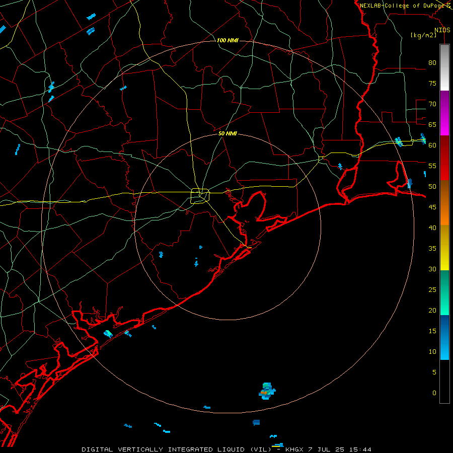Click the 5 value on the color scale
Viewport: 453px width, 453px height.
click(434, 372)
